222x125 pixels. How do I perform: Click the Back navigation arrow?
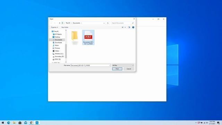coord(51,23)
